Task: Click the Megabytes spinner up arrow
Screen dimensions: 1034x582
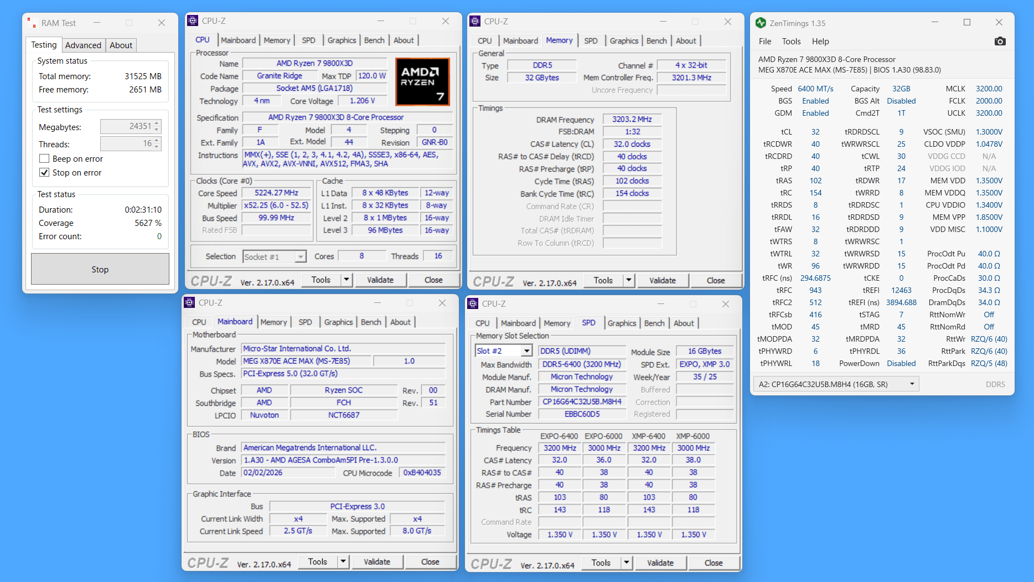Action: 157,123
